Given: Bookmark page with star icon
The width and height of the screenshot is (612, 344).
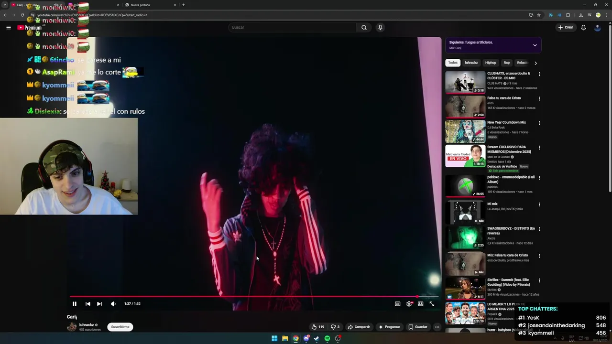Looking at the screenshot, I should point(539,15).
